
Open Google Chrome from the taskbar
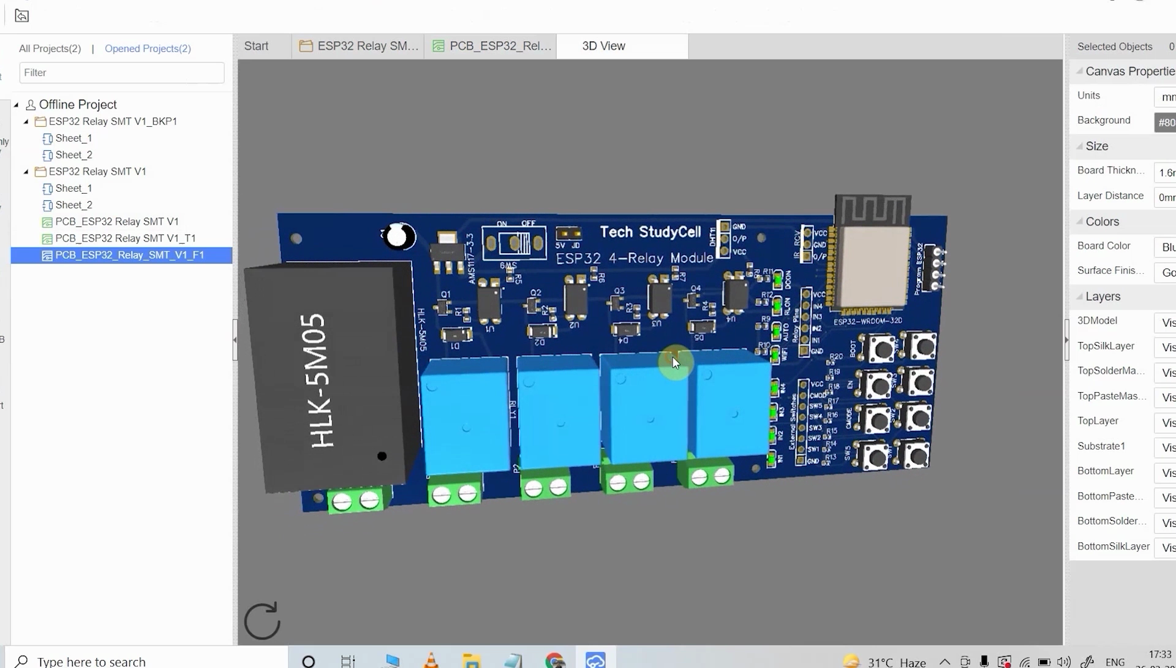pos(554,660)
